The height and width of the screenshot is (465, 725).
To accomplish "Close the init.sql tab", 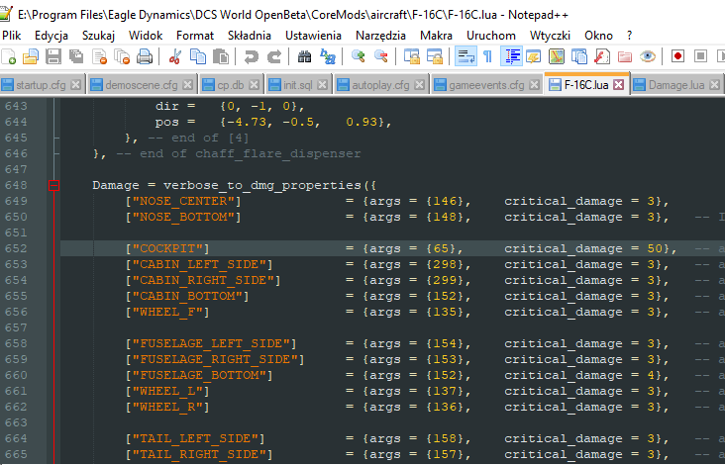I will [322, 84].
